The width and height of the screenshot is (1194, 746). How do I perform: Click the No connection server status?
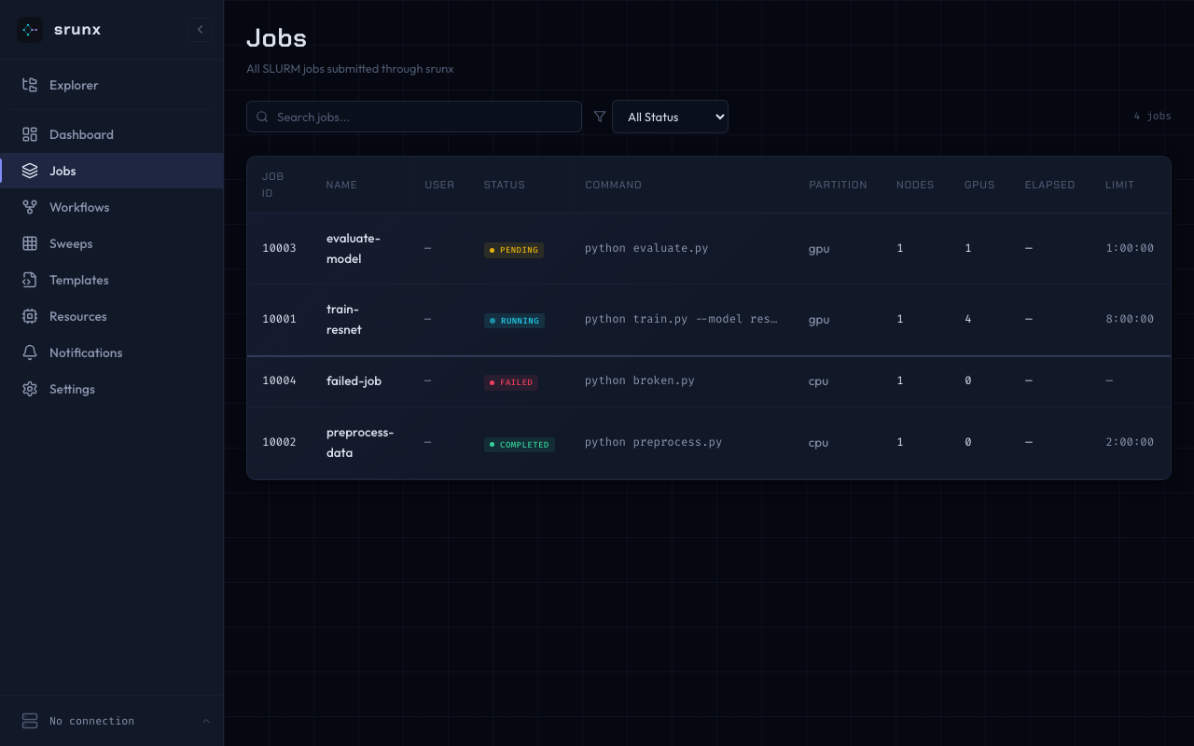pyautogui.click(x=91, y=721)
